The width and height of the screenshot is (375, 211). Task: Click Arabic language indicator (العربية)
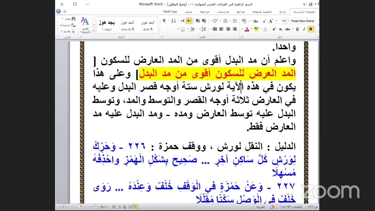pos(260,207)
